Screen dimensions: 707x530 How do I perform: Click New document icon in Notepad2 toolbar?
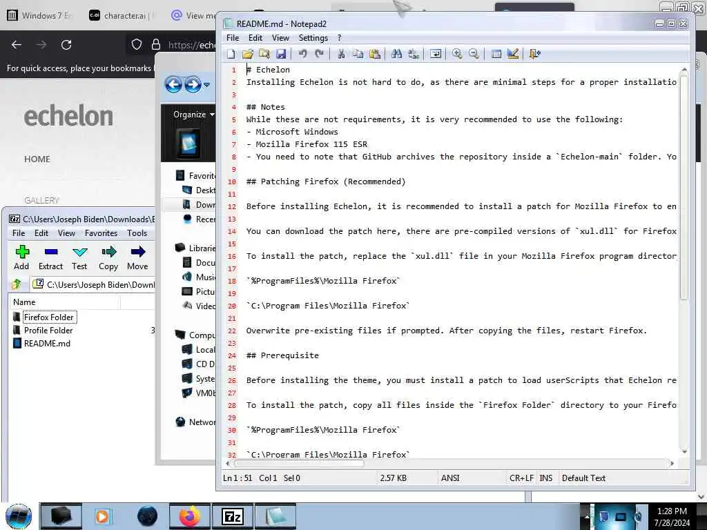click(231, 54)
